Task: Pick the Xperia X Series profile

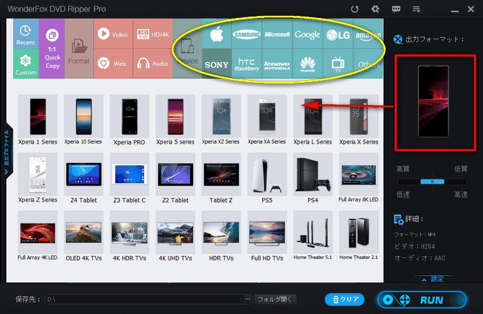Action: [x=359, y=120]
